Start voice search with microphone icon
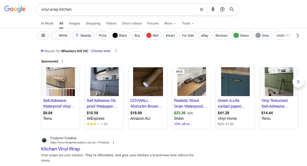This screenshot has height=166, width=307. click(x=213, y=9)
